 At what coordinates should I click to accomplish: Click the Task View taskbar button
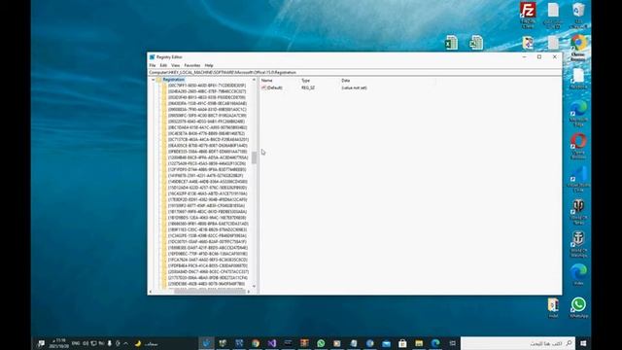pyautogui.click(x=452, y=343)
